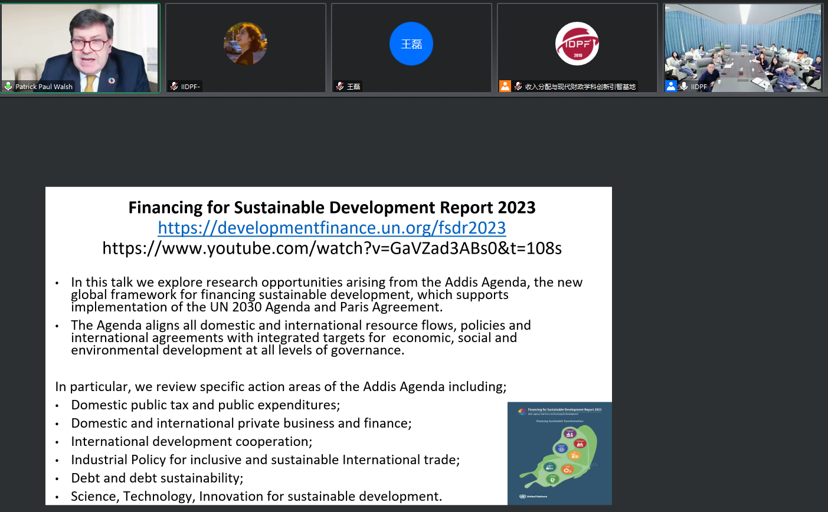Click the report cover thumbnail on the slide

[559, 454]
